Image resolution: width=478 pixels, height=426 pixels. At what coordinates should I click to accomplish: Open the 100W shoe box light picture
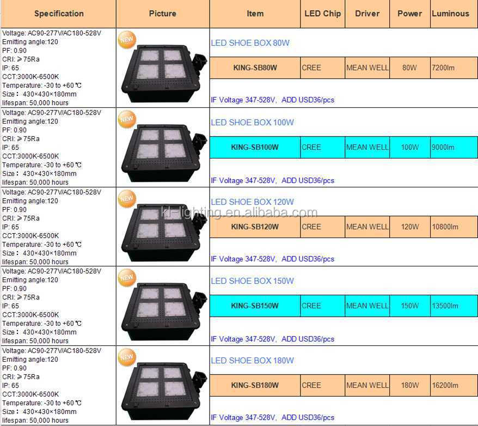[164, 153]
